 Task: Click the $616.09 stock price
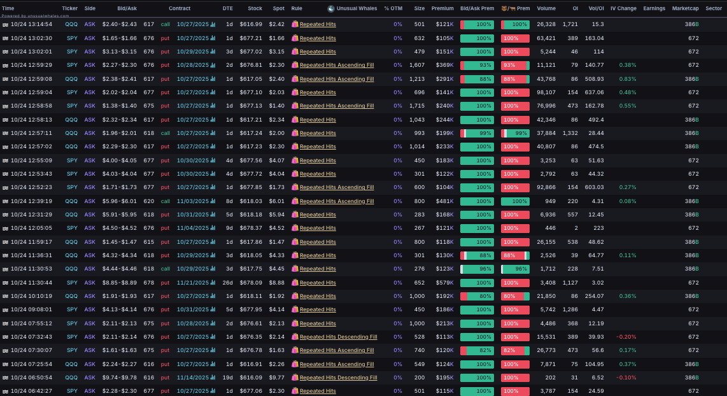[x=251, y=378]
